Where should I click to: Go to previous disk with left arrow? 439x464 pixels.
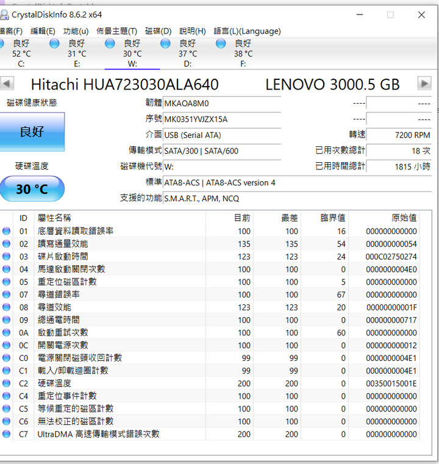[x=7, y=84]
